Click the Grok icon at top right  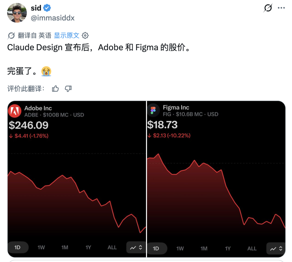[268, 8]
